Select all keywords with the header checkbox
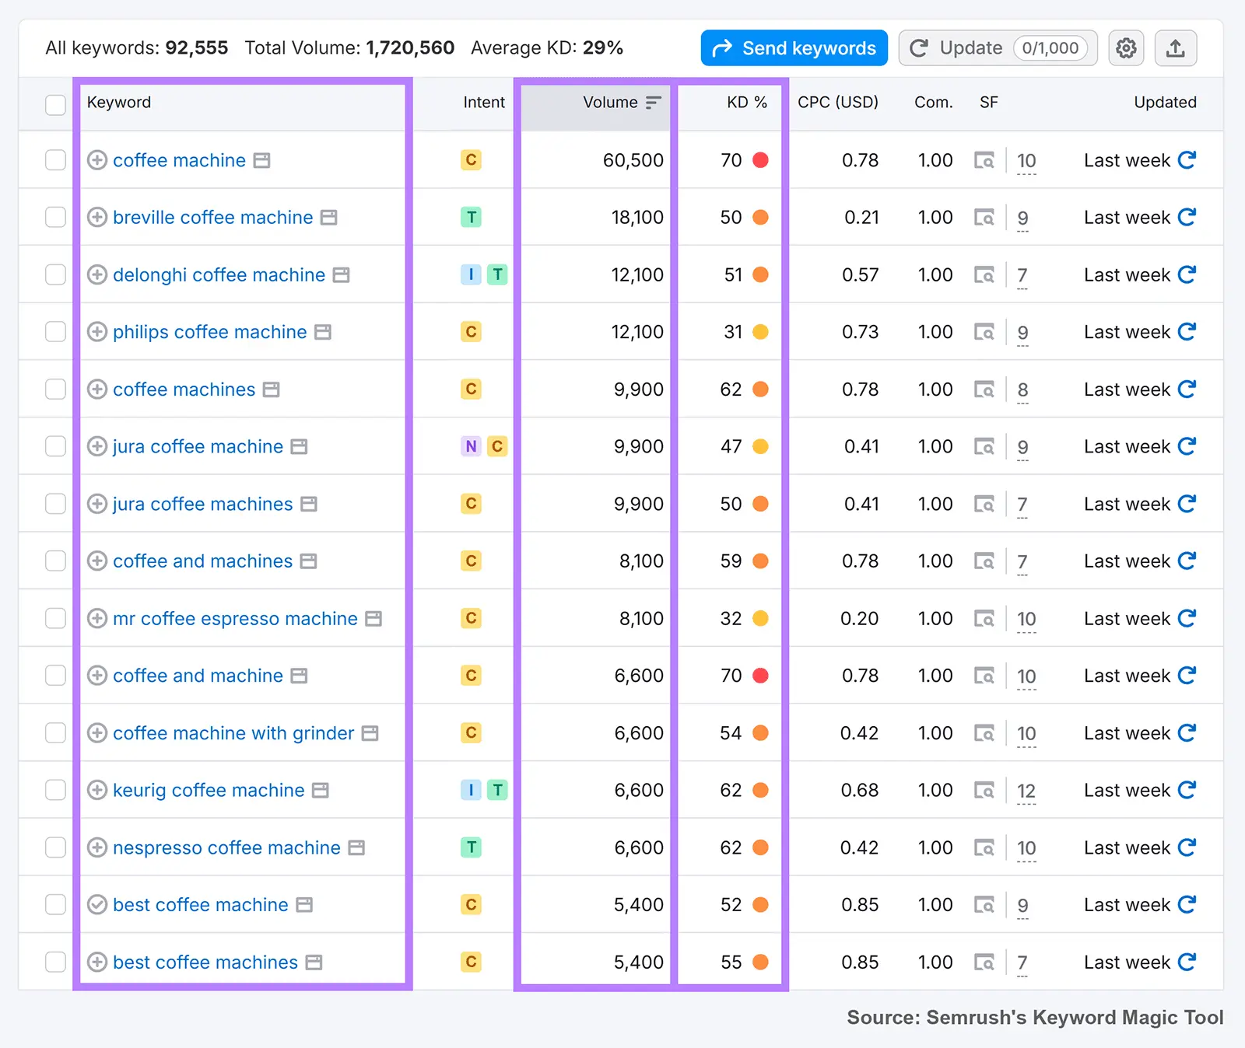Viewport: 1245px width, 1048px height. (55, 105)
